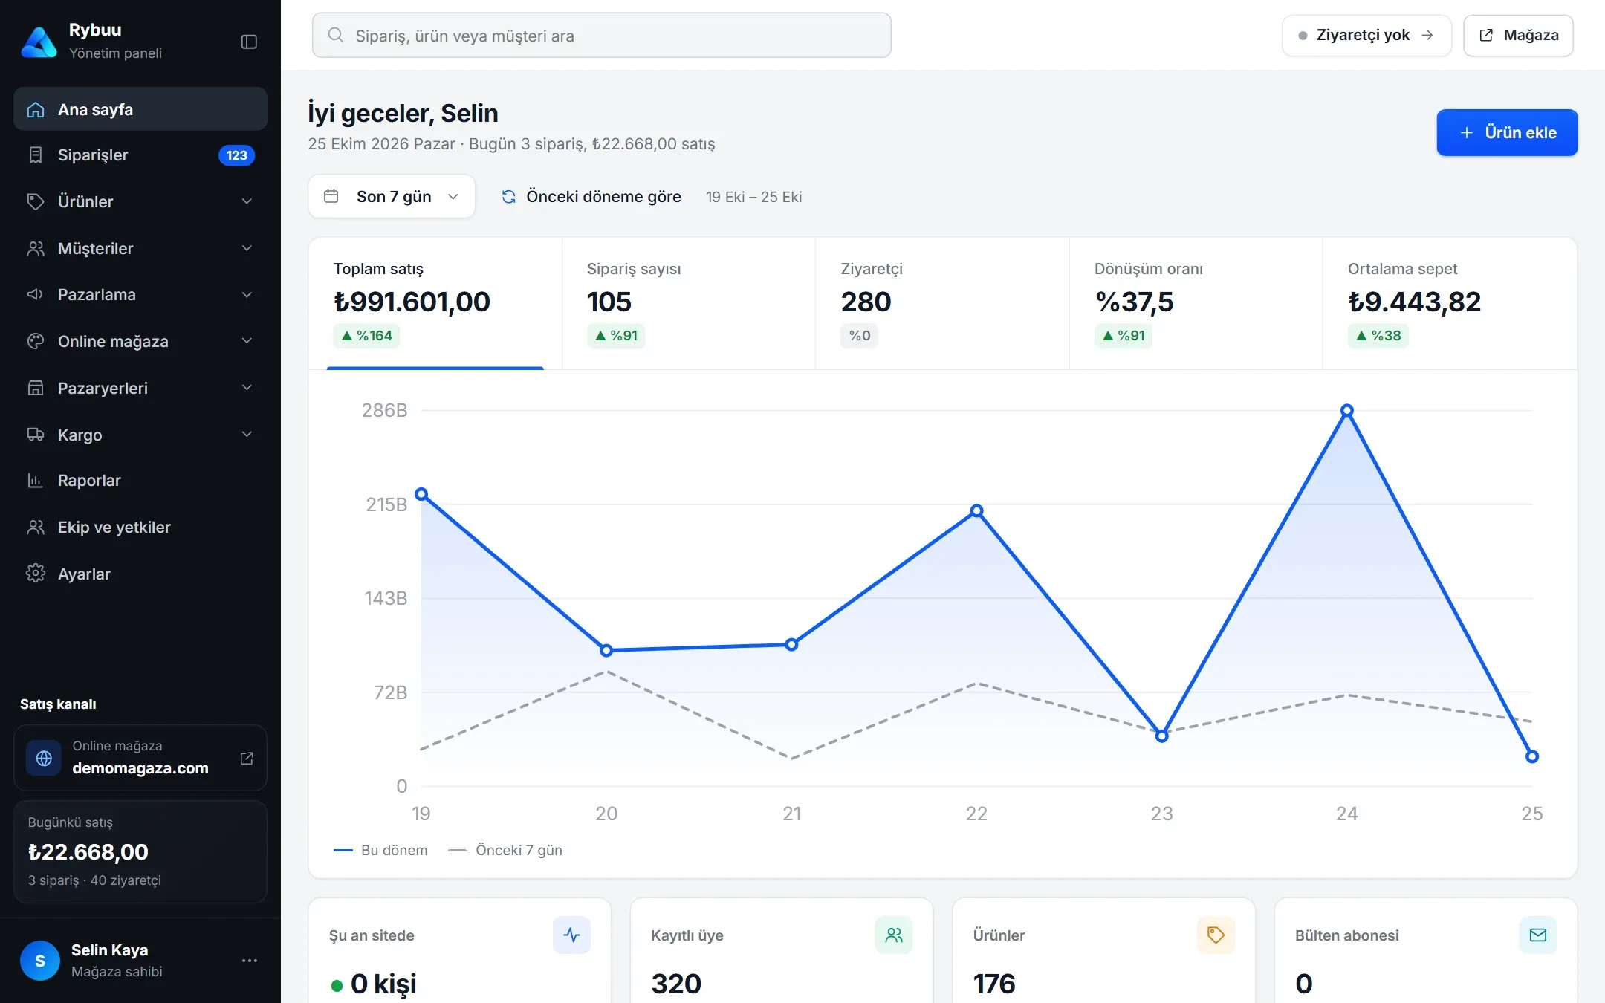Click the 123 orders badge
Image resolution: width=1605 pixels, height=1003 pixels.
[236, 155]
